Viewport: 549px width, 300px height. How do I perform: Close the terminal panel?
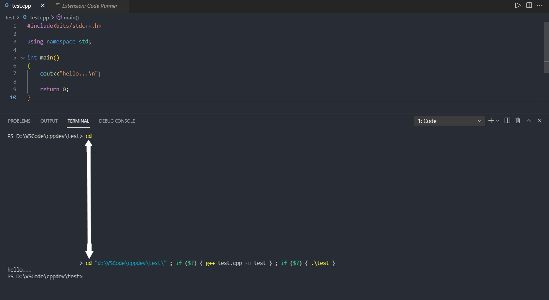(x=540, y=121)
